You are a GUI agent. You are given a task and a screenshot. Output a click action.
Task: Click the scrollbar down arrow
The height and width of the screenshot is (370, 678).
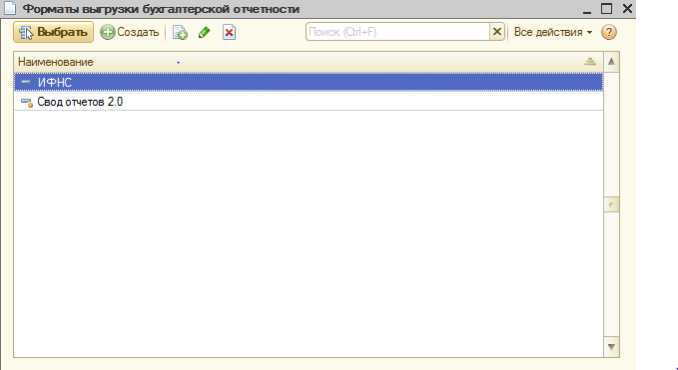[611, 347]
